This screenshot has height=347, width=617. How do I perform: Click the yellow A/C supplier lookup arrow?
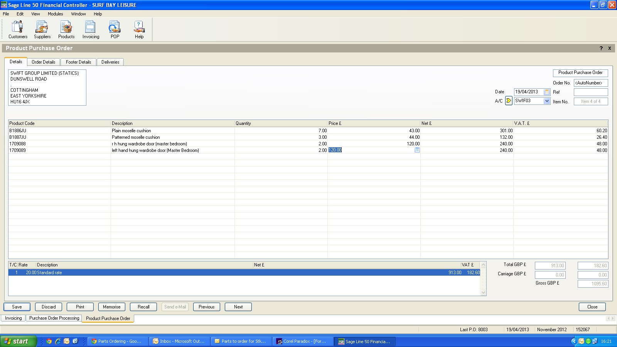[509, 101]
